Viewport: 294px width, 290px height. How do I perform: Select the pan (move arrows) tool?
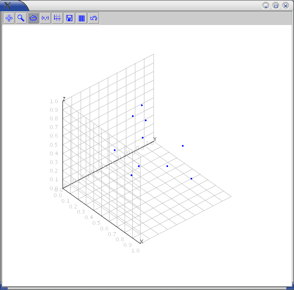[9, 18]
